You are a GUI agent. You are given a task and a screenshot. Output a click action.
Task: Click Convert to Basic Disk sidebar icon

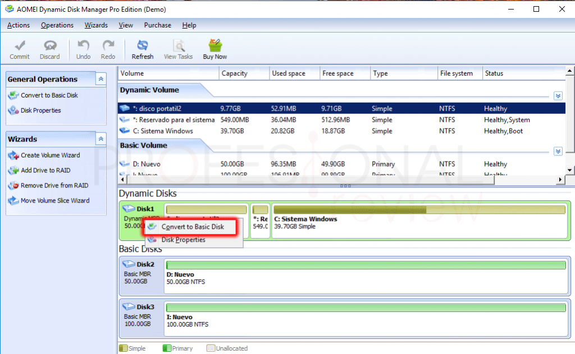[13, 95]
